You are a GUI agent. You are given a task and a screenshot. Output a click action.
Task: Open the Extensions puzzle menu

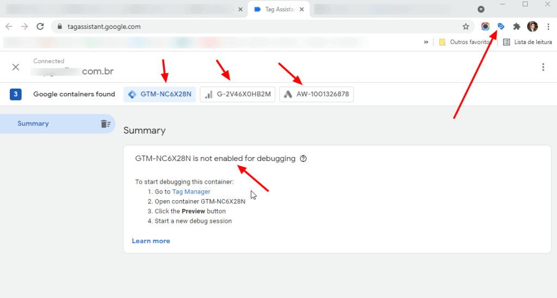click(517, 27)
